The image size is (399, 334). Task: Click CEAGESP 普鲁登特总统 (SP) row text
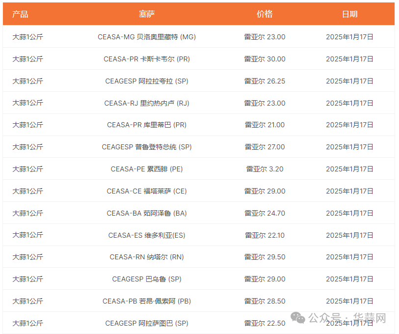coord(147,147)
